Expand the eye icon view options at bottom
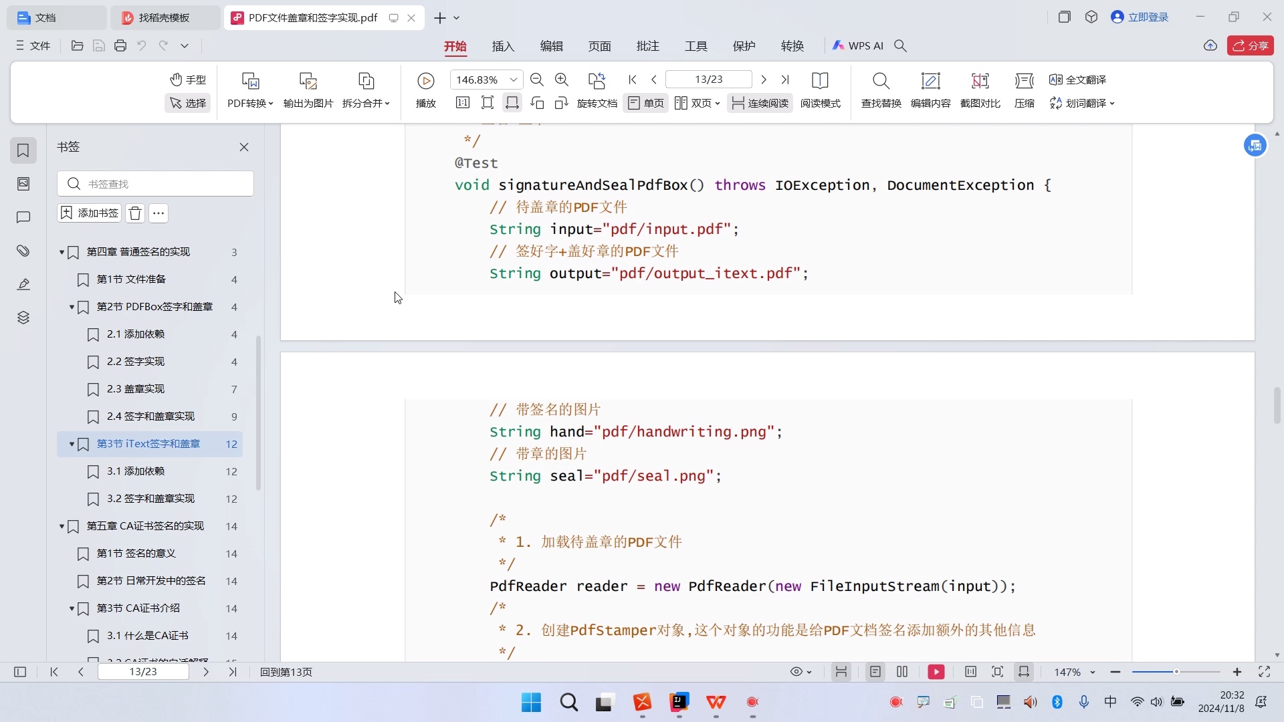 tap(800, 672)
